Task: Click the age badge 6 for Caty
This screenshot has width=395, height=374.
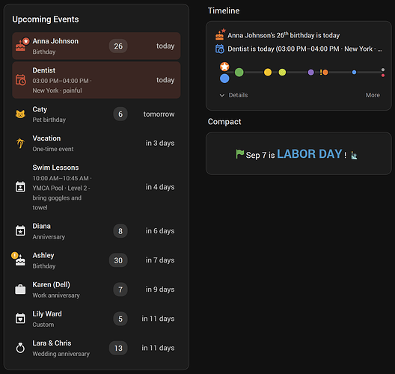Action: [x=120, y=114]
